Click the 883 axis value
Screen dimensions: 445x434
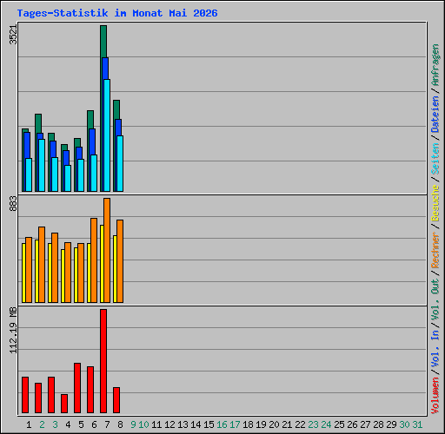click(x=13, y=203)
